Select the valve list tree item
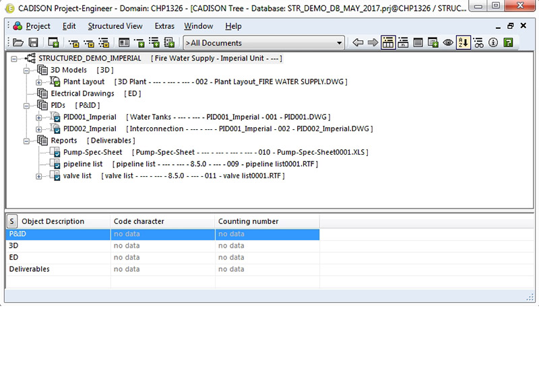 (77, 176)
